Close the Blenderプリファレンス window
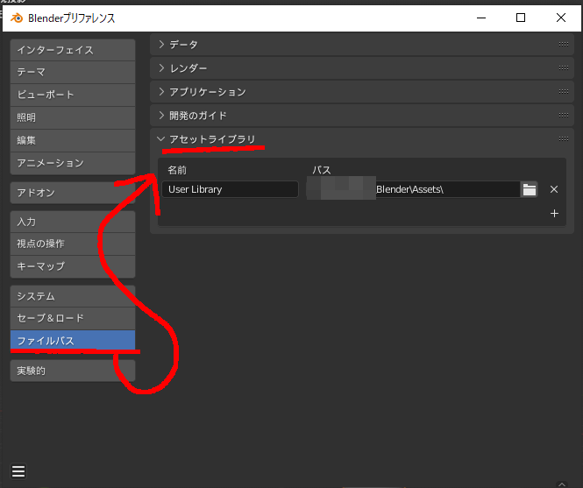 click(561, 18)
